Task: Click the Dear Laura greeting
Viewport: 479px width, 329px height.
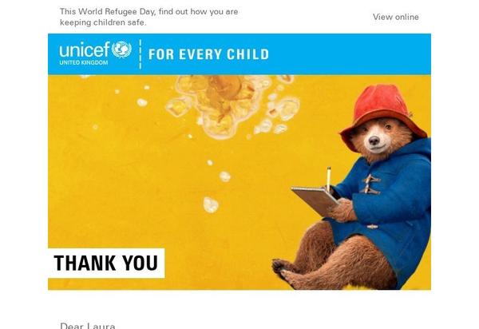Action: (88, 326)
